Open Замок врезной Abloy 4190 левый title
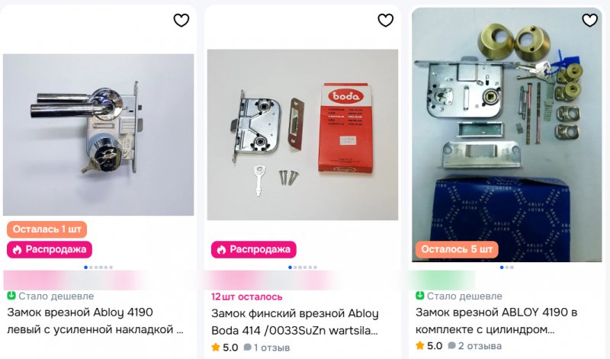Viewport: 610px width, 359px height. pyautogui.click(x=95, y=320)
